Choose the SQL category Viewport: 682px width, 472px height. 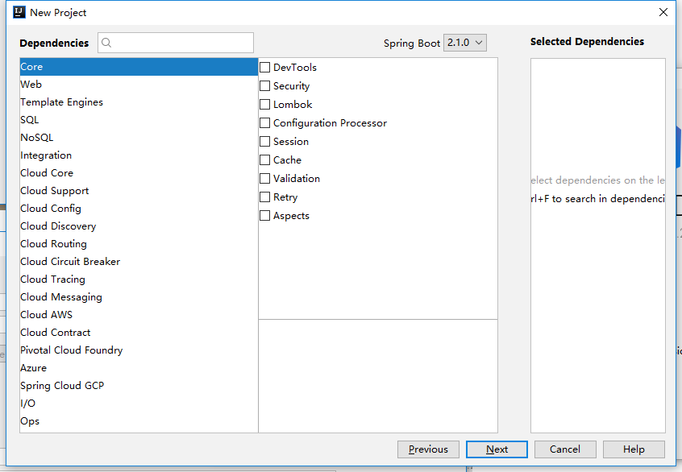[139, 119]
